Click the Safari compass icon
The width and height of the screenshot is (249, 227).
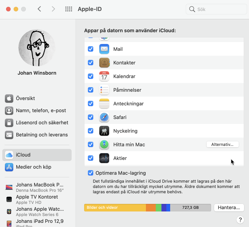pyautogui.click(x=104, y=117)
